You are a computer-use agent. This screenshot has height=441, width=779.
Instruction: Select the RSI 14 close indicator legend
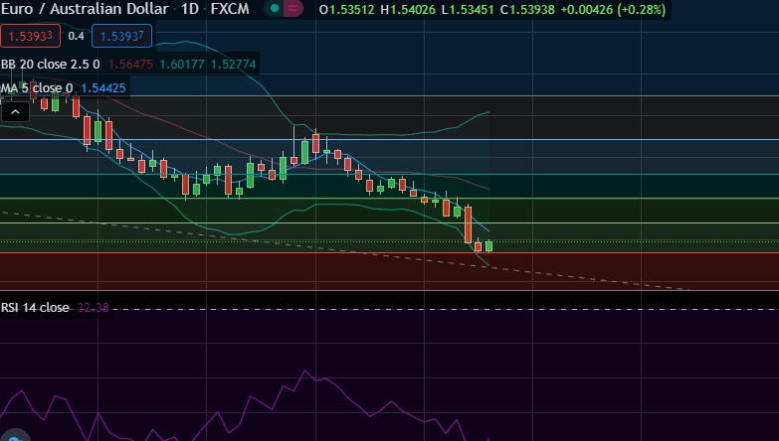pyautogui.click(x=35, y=308)
